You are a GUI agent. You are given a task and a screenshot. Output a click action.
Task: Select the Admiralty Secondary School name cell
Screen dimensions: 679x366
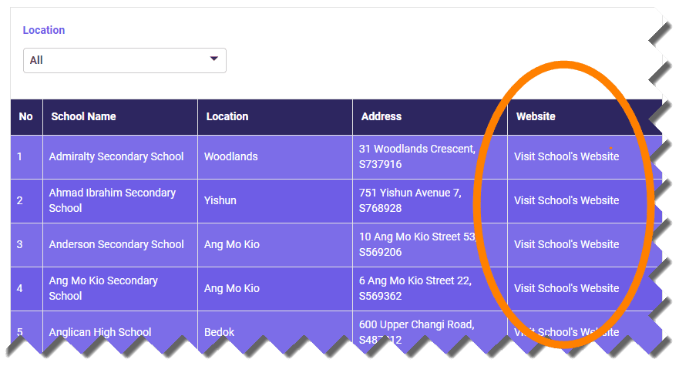pyautogui.click(x=120, y=157)
